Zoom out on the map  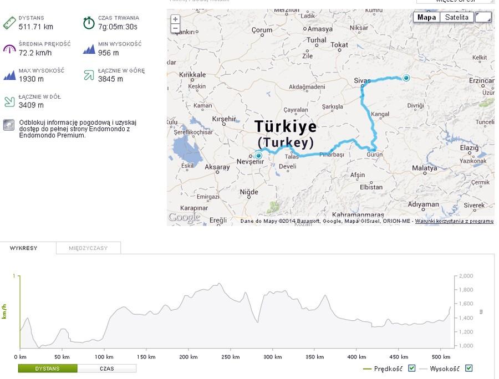pyautogui.click(x=175, y=28)
